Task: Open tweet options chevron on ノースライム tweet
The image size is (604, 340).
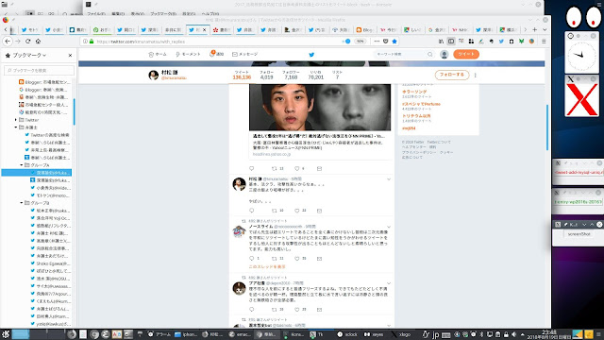Action: 389,227
